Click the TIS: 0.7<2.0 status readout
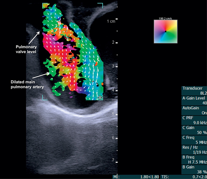The image size is (207, 179). pyautogui.click(x=184, y=177)
